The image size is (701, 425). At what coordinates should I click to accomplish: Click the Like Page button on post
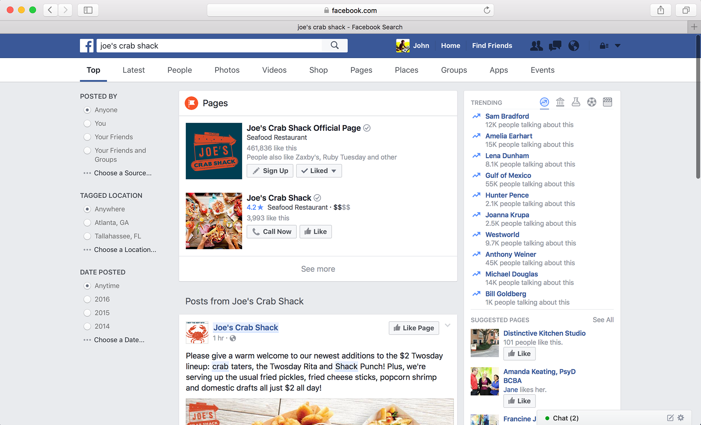pos(414,328)
